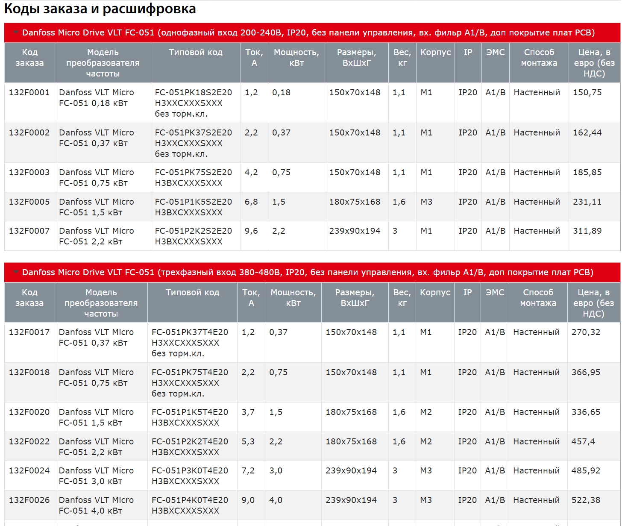Collapse the single-phase 200-240В table section arrow
This screenshot has width=625, height=526.
click(16, 32)
